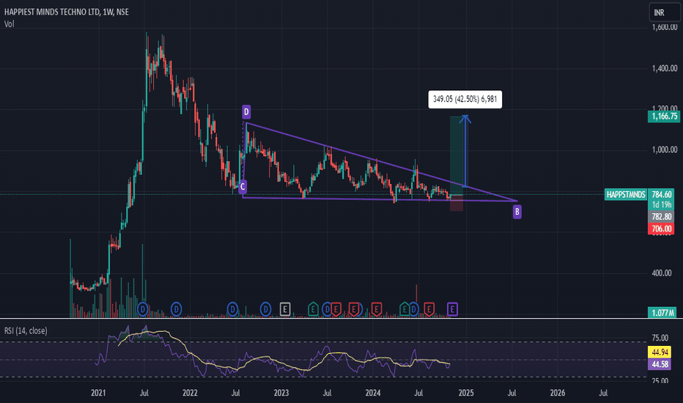Click the 1,600.00 price axis label

664,27
